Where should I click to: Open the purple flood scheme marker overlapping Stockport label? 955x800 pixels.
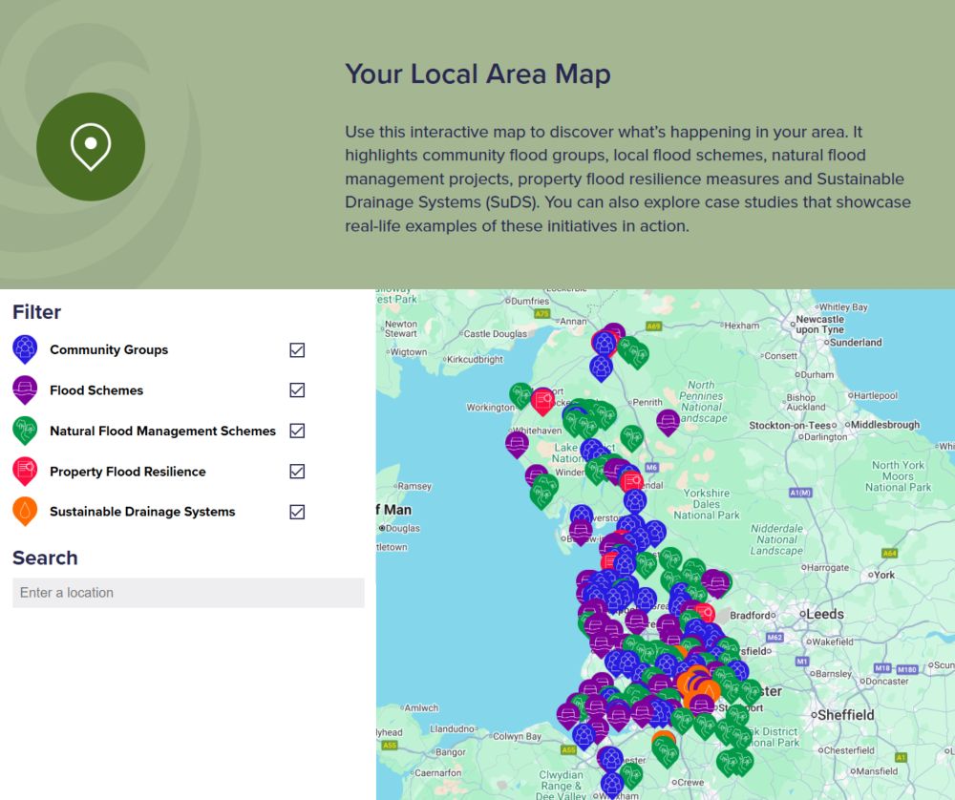tap(702, 705)
